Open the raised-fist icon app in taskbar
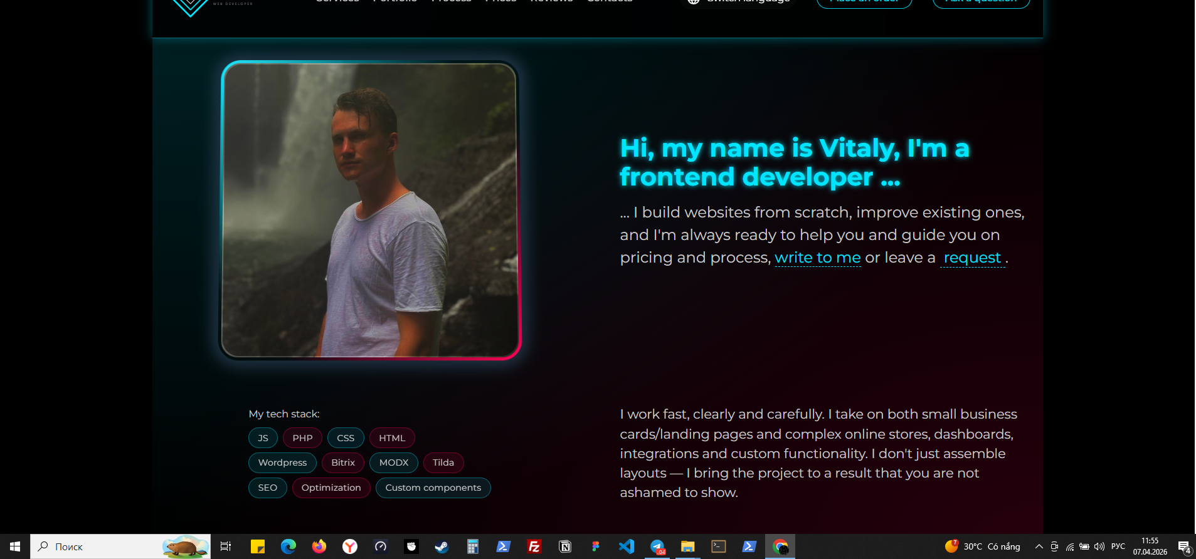Screen dimensions: 1196x559 tap(411, 546)
